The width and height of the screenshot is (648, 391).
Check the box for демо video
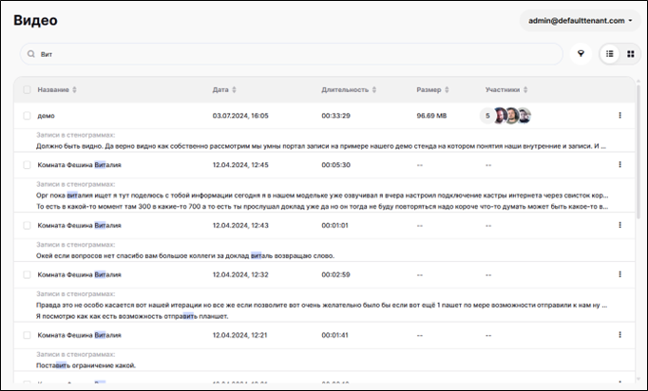(27, 116)
